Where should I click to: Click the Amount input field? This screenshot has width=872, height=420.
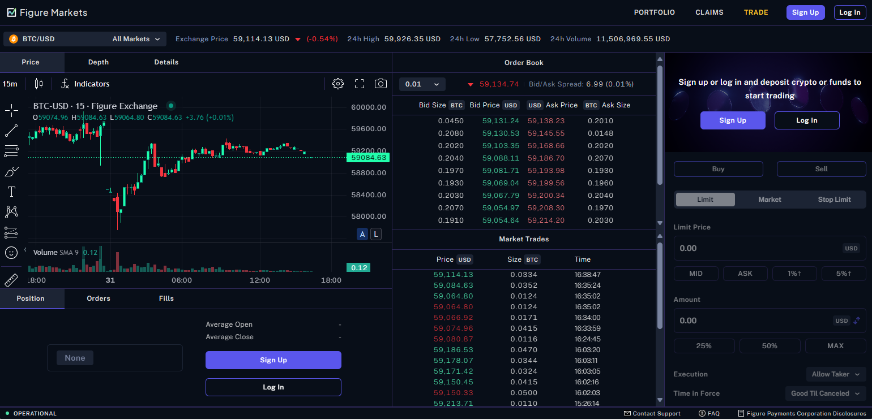coord(770,321)
